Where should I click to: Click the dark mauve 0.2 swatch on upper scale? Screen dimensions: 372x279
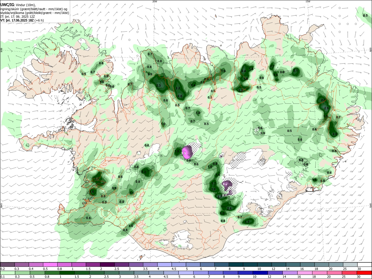[x=8, y=265]
